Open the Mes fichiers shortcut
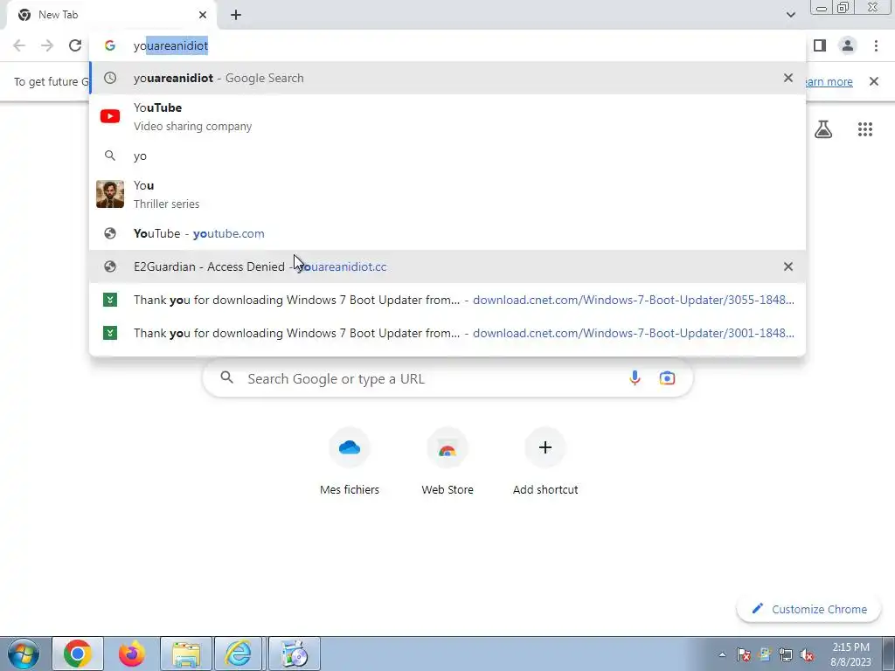This screenshot has width=895, height=671. 350,462
